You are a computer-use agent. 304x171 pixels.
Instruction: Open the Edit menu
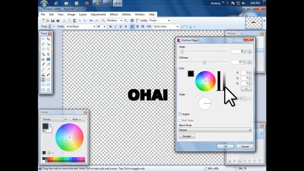[x=51, y=15]
